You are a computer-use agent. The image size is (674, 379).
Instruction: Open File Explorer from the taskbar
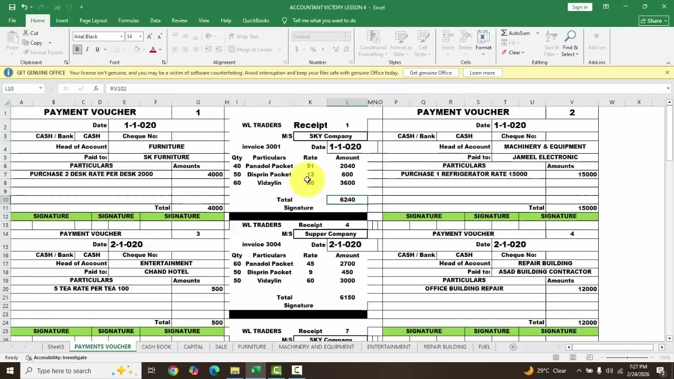coord(235,371)
